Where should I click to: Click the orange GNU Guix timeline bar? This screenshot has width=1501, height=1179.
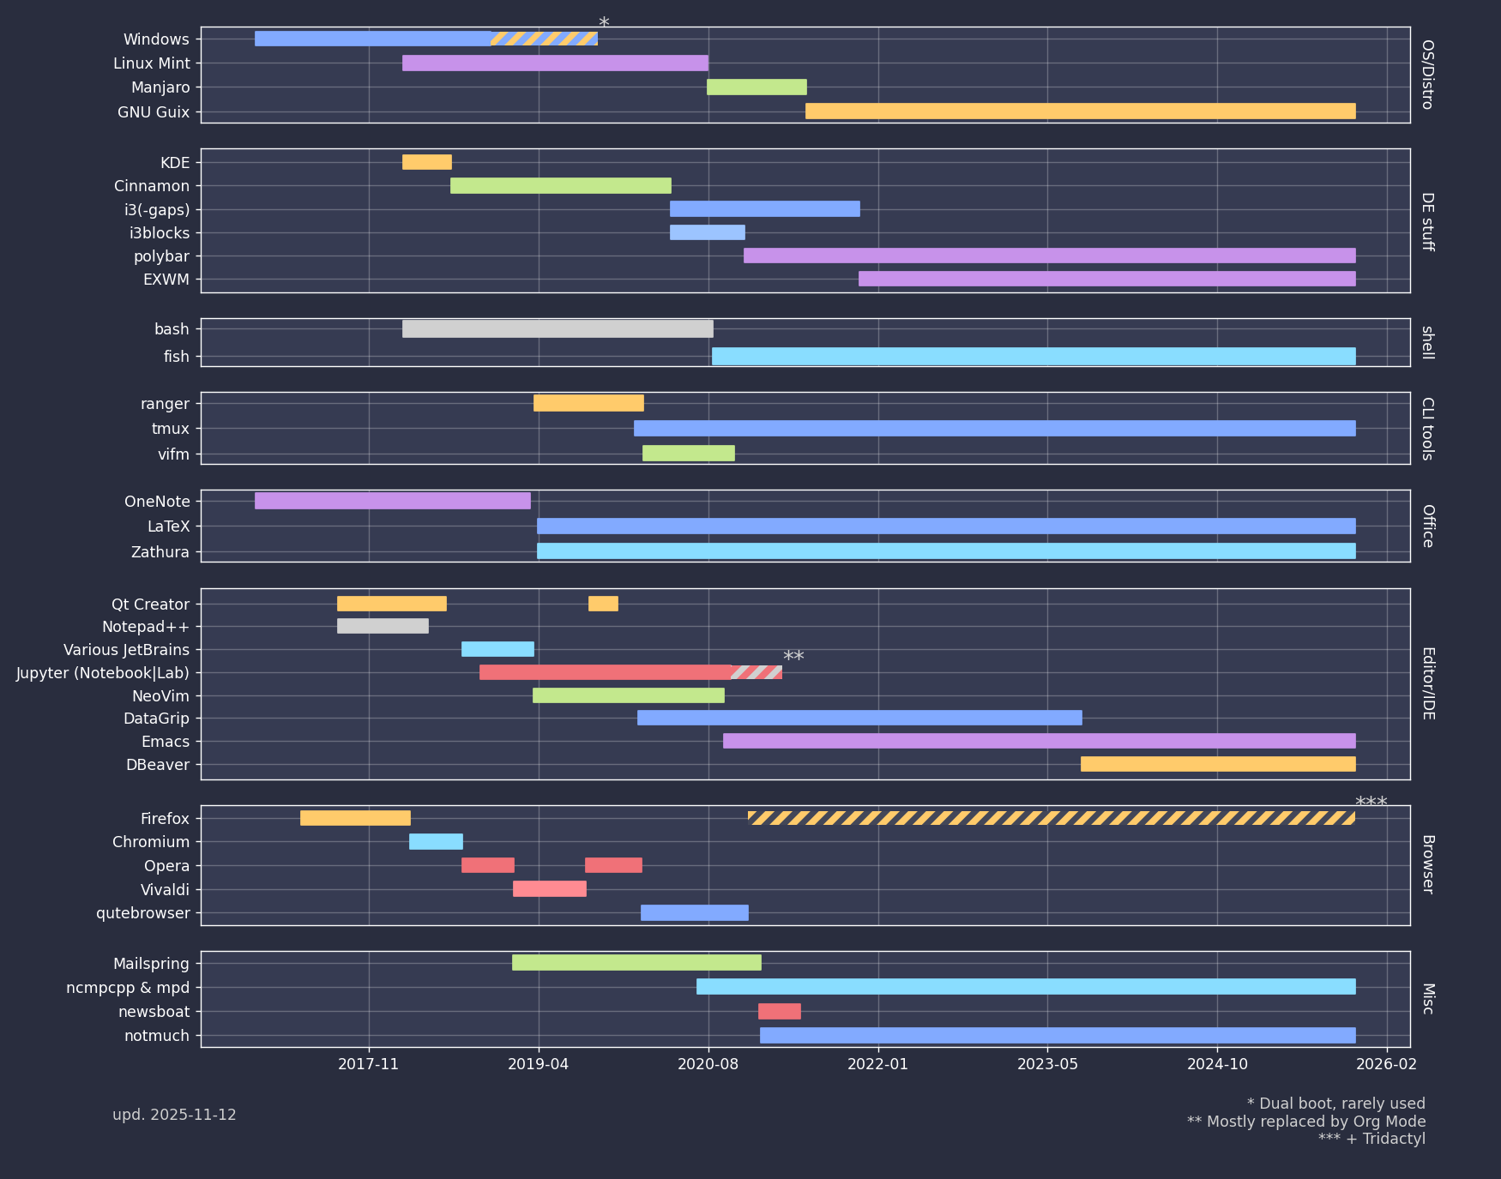1080,111
